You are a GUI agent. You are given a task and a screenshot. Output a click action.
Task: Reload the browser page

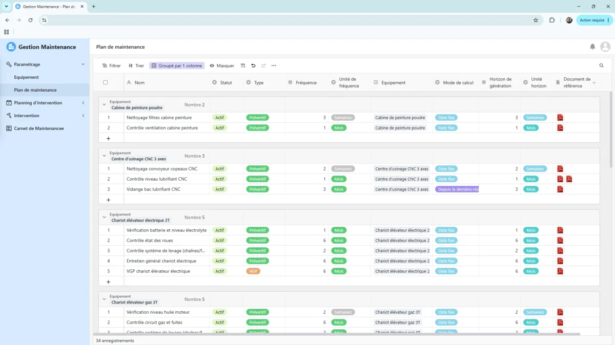(30, 20)
